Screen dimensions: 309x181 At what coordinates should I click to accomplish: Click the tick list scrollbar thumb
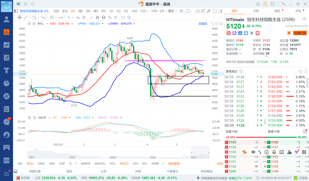pyautogui.click(x=307, y=83)
